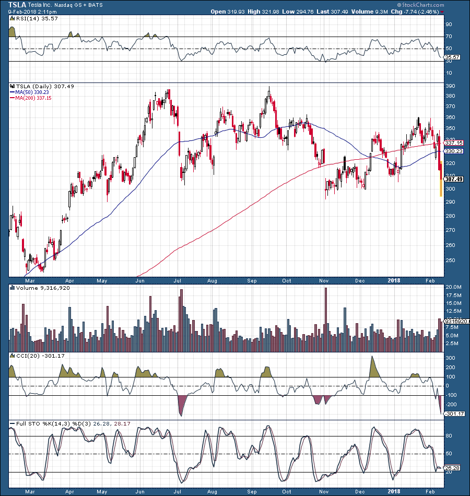Click the Jul label on price chart axis
The image size is (470, 496).
177,281
